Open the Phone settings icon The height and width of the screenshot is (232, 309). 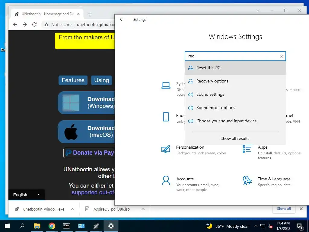(166, 117)
